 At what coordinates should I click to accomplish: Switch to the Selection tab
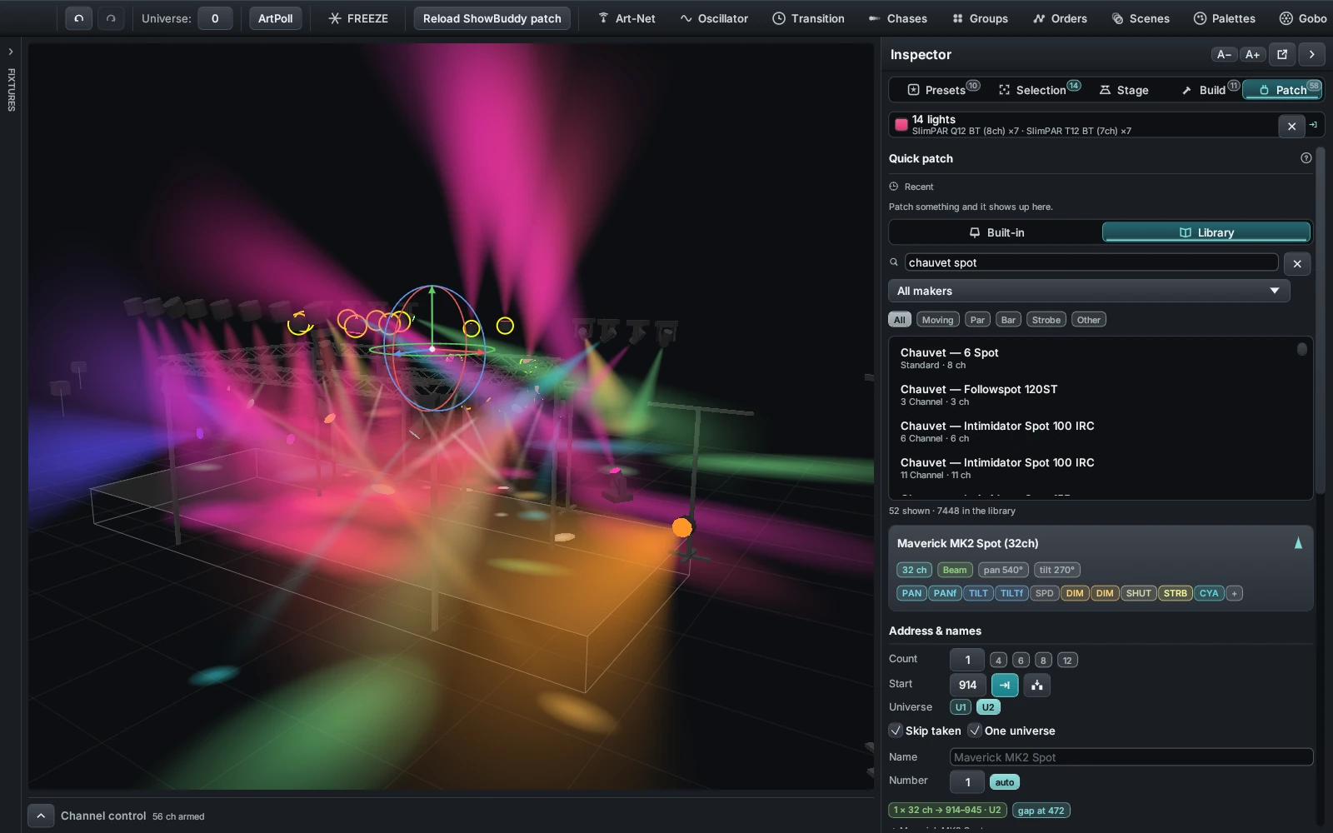tap(1039, 89)
